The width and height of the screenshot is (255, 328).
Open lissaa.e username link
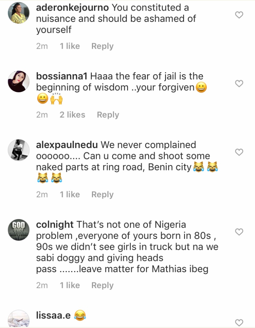tap(54, 315)
